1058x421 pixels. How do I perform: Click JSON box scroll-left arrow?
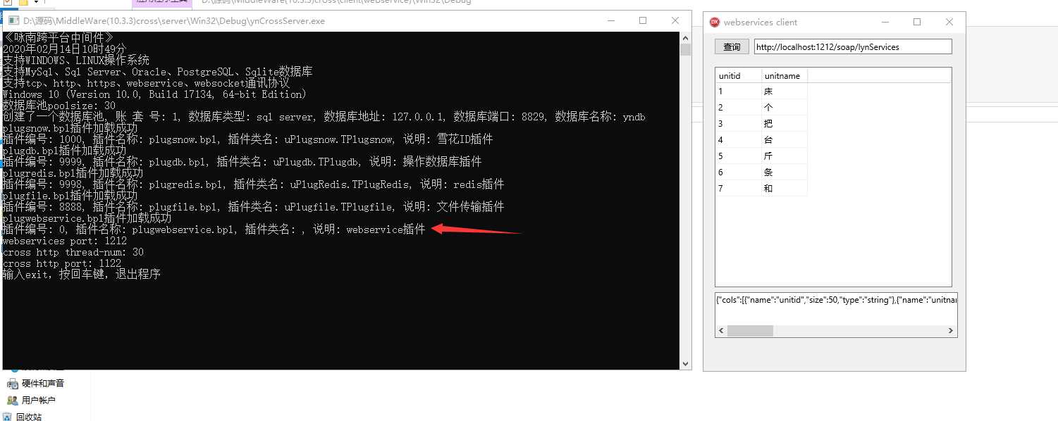tap(721, 331)
